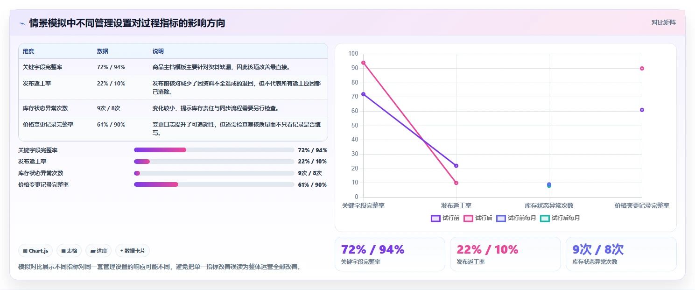Select the 表格 tag chip
Viewport: 695px width, 290px height.
pyautogui.click(x=69, y=251)
